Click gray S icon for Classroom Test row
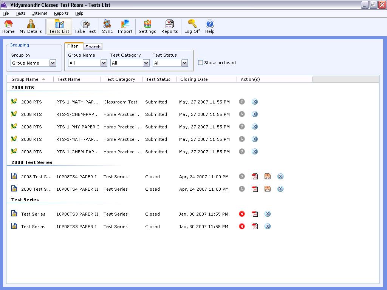The height and width of the screenshot is (290, 387). [242, 102]
